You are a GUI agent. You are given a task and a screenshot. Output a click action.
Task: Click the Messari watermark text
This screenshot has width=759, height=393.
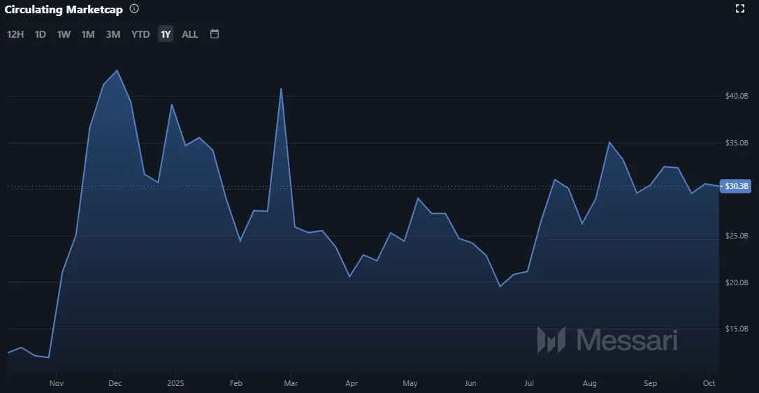(626, 341)
